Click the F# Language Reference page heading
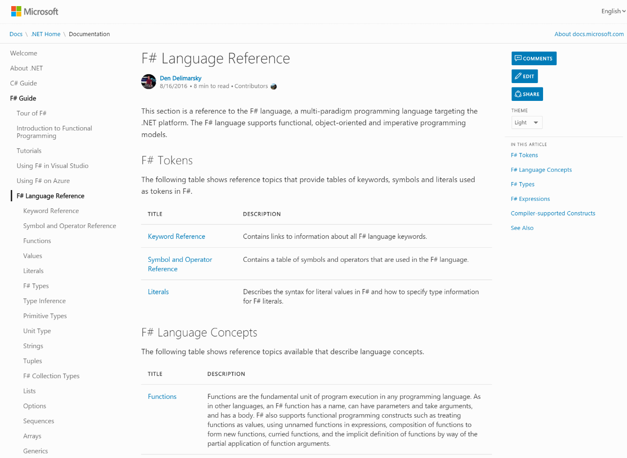627x458 pixels. point(216,58)
